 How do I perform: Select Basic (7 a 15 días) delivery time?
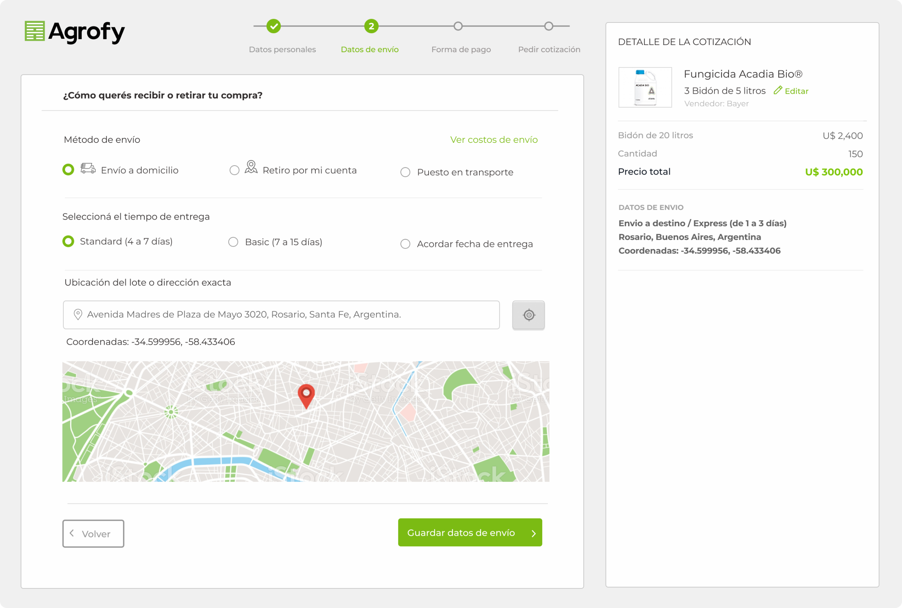point(233,241)
